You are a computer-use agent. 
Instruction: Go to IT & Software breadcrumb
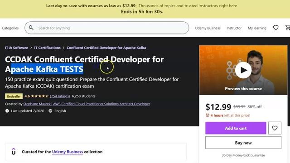[16, 48]
